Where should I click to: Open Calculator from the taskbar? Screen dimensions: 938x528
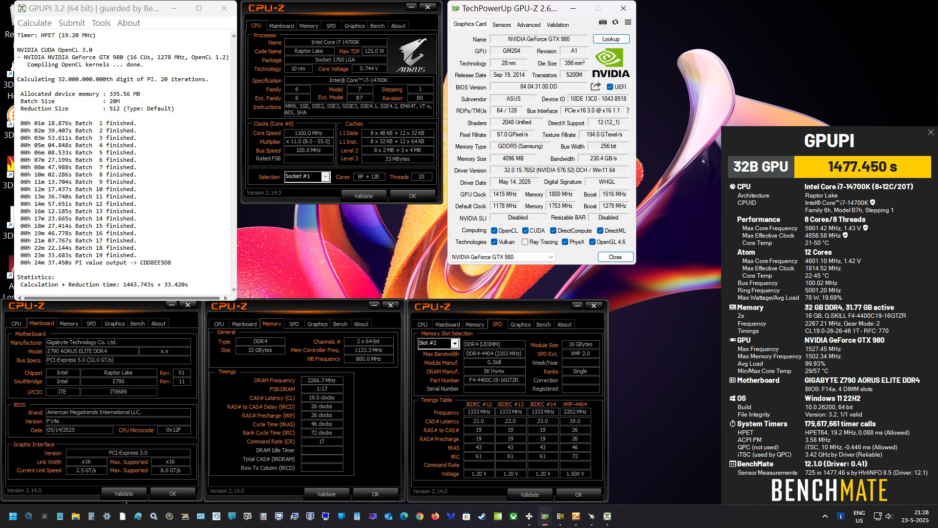point(91,516)
